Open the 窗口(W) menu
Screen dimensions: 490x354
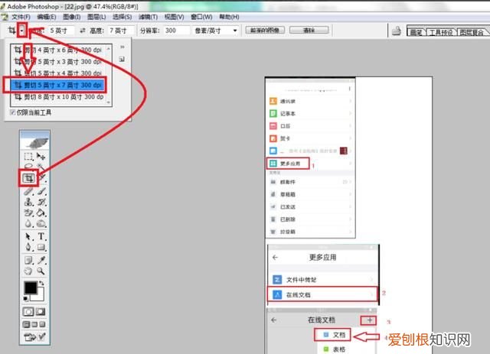(201, 17)
